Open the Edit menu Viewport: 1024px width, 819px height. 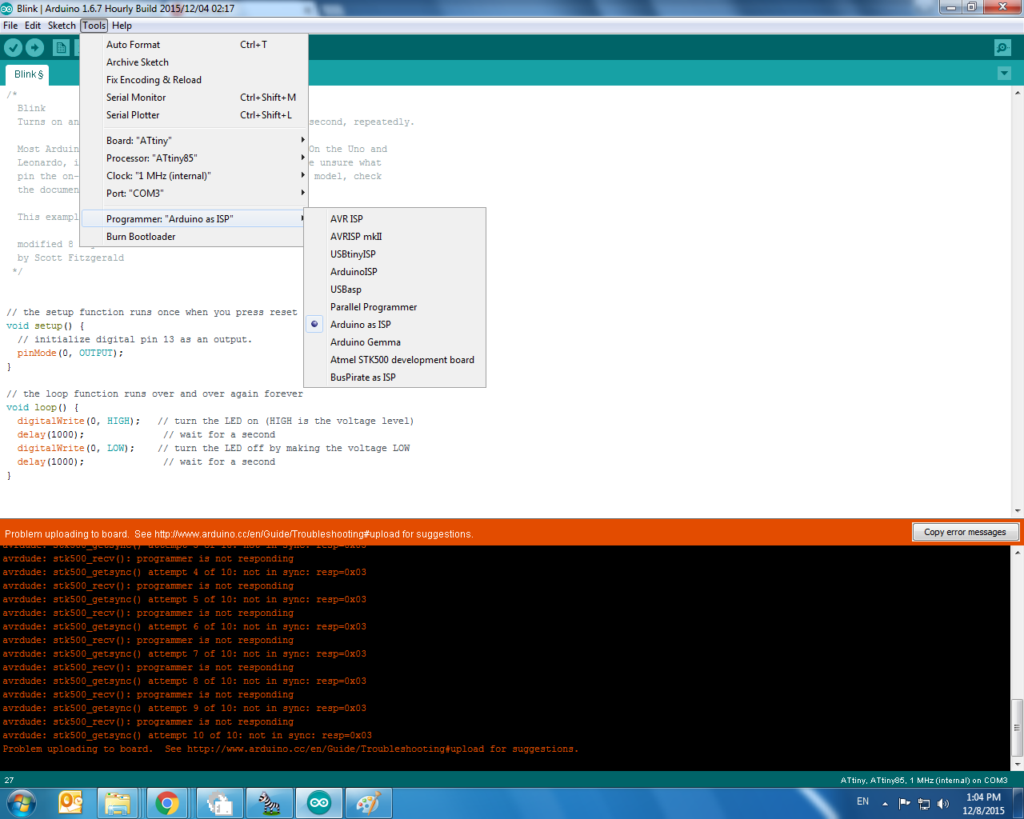(x=33, y=26)
